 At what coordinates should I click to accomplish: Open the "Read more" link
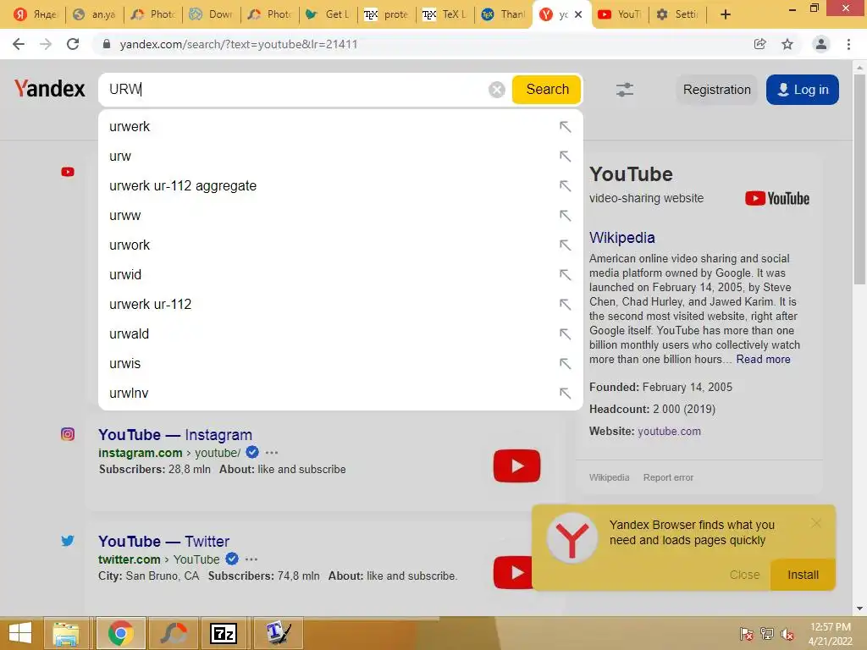click(763, 359)
